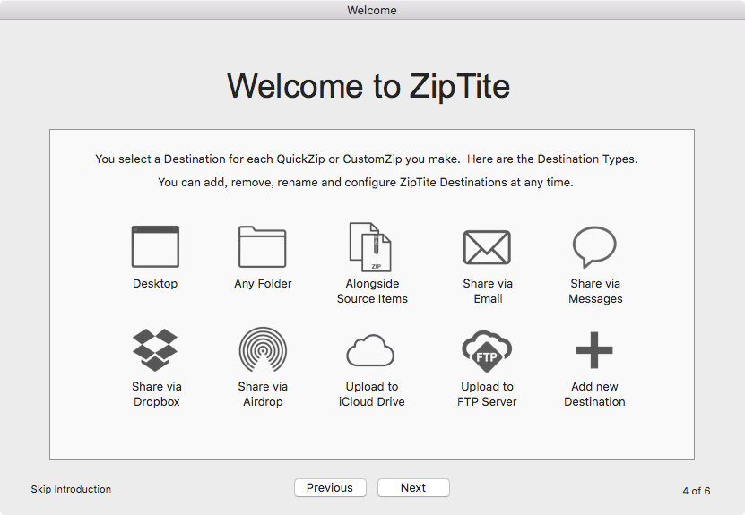Choose the Any Folder icon
Viewport: 745px width, 515px height.
pos(263,246)
